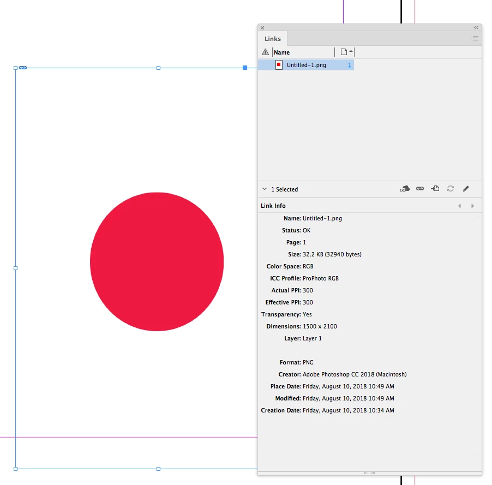Image resolution: width=492 pixels, height=485 pixels.
Task: Click the bottom-center frame handle
Action: [159, 469]
